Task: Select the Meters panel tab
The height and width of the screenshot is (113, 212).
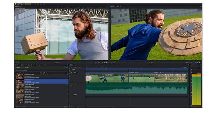Action: [x=192, y=65]
